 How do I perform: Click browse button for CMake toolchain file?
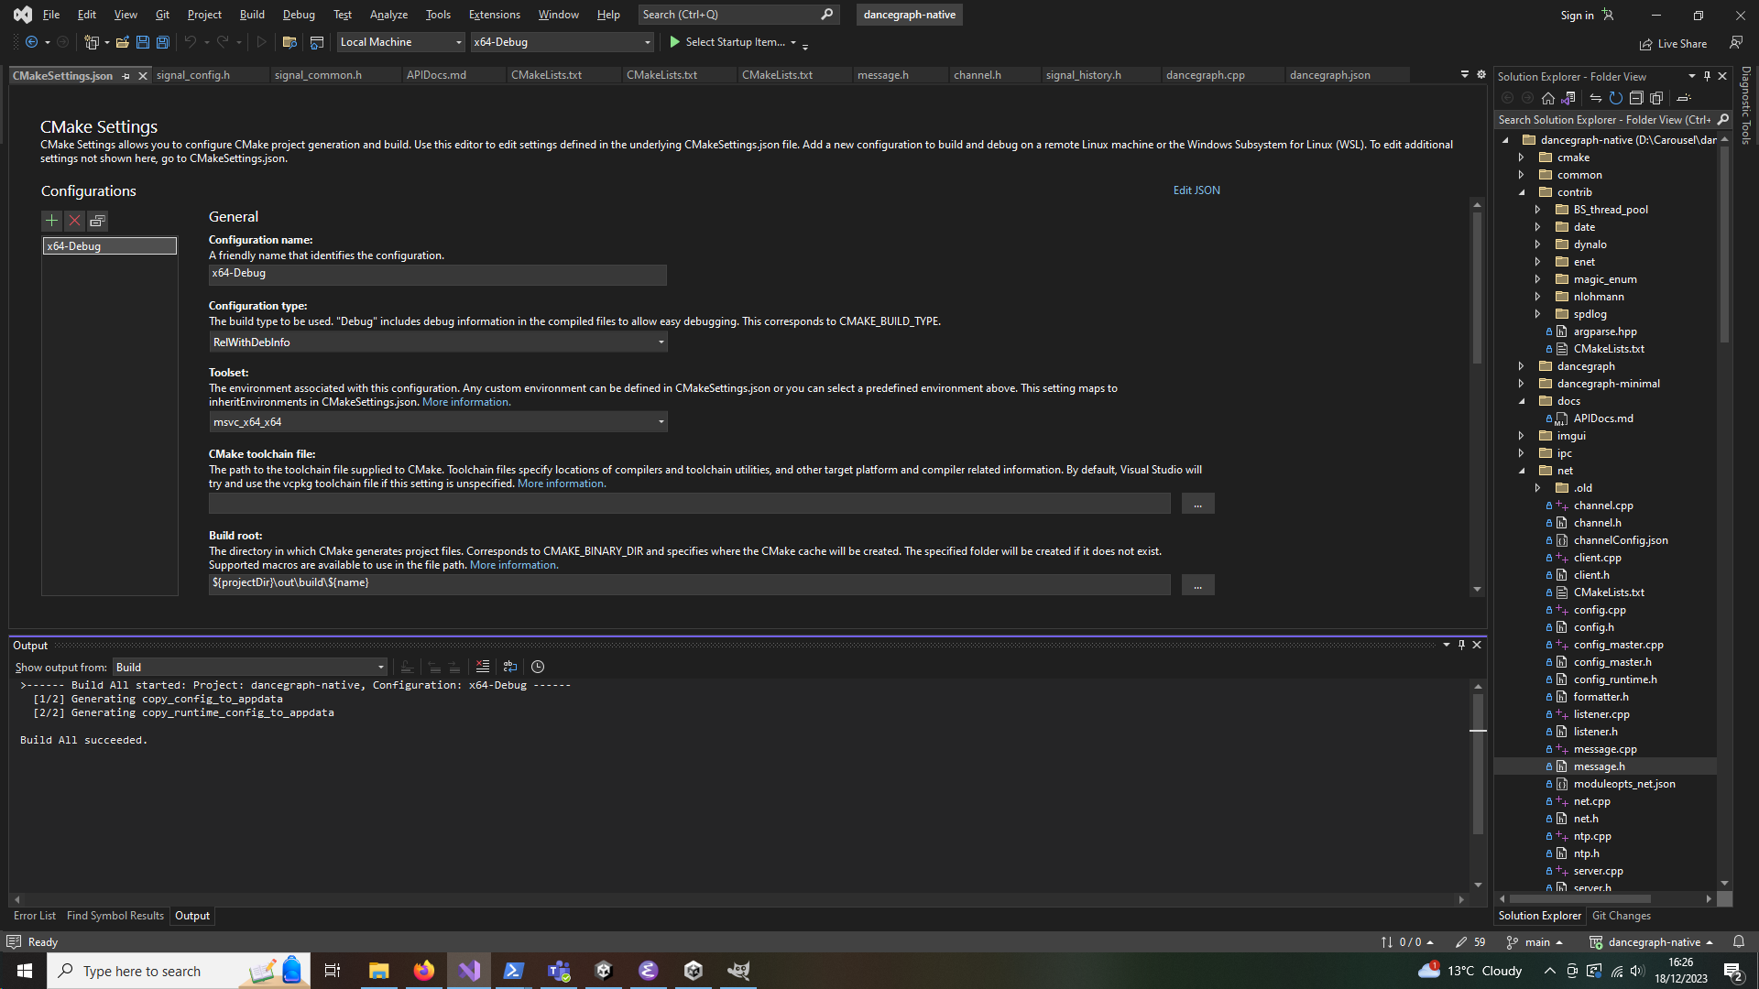coord(1197,505)
